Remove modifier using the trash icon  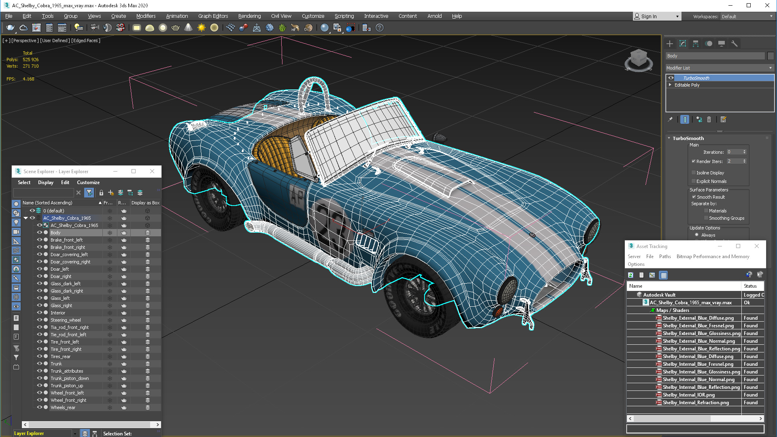coord(709,119)
